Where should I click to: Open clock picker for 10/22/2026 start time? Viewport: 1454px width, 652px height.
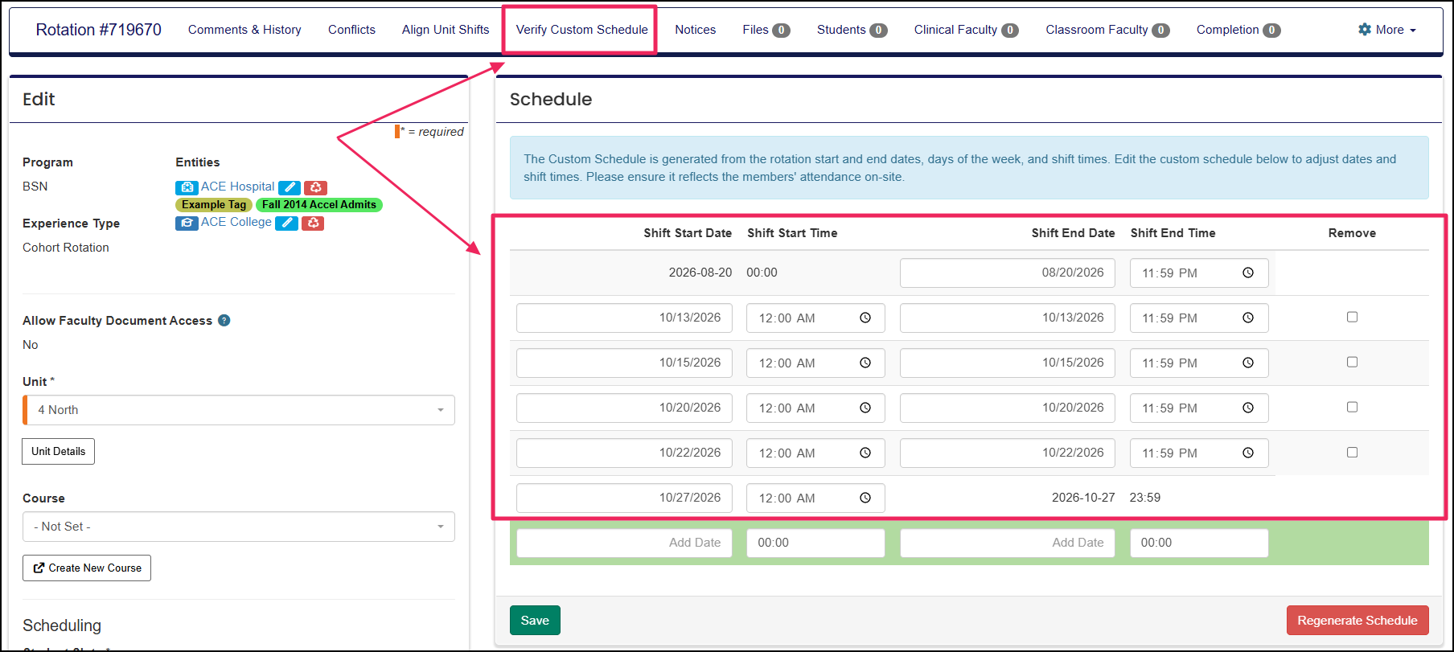[865, 453]
